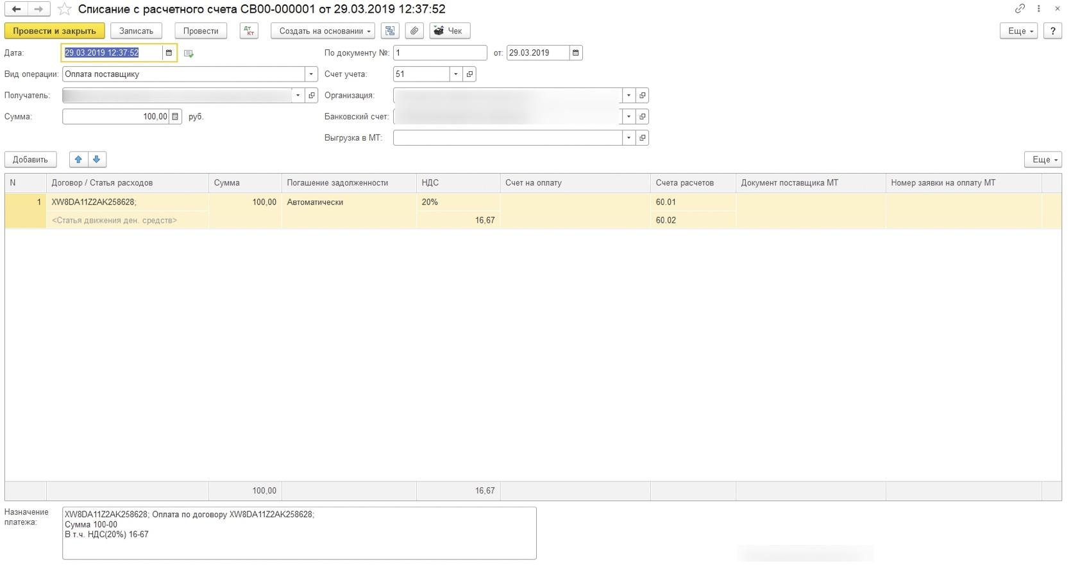Screen dimensions: 1071x566
Task: Open the table's Еще menu
Action: (x=1043, y=159)
